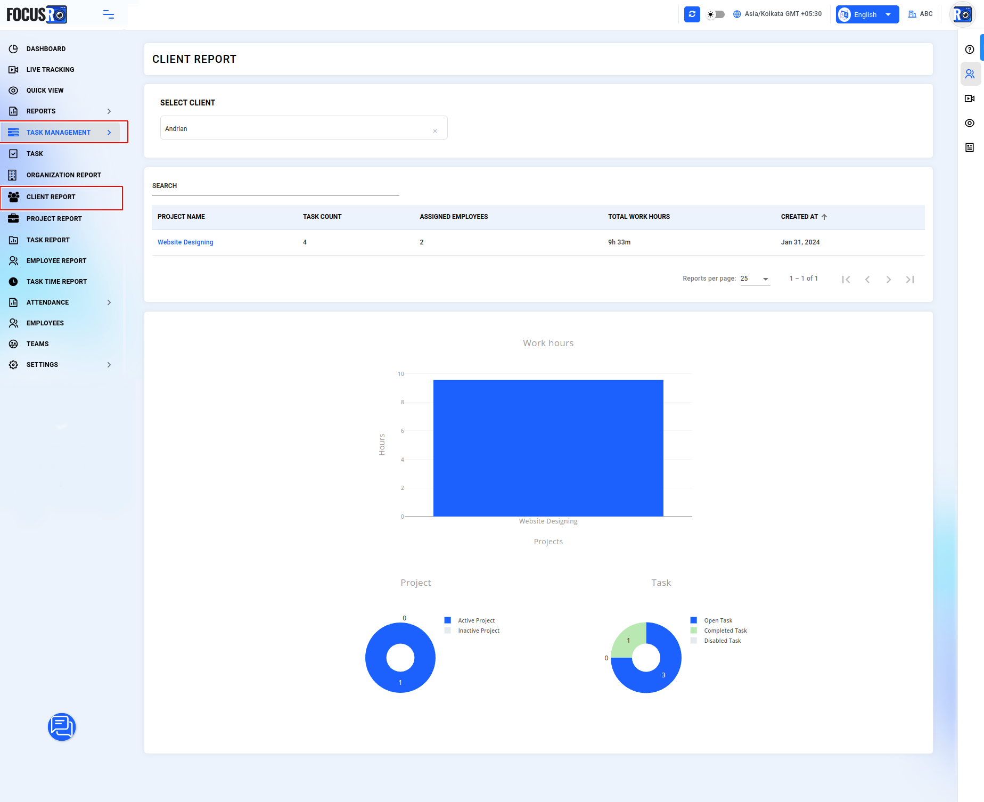The width and height of the screenshot is (984, 802).
Task: Open Reports per page dropdown
Action: tap(755, 279)
